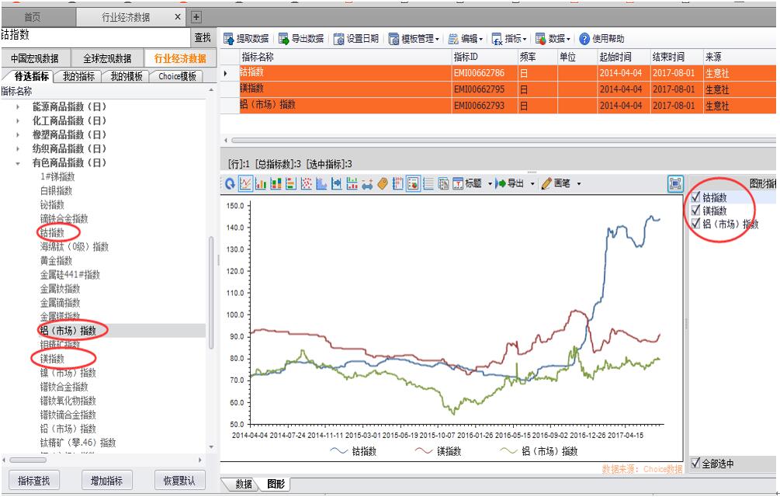Image resolution: width=780 pixels, height=497 pixels.
Task: Toggle the 全部选中 checkbox
Action: click(695, 464)
